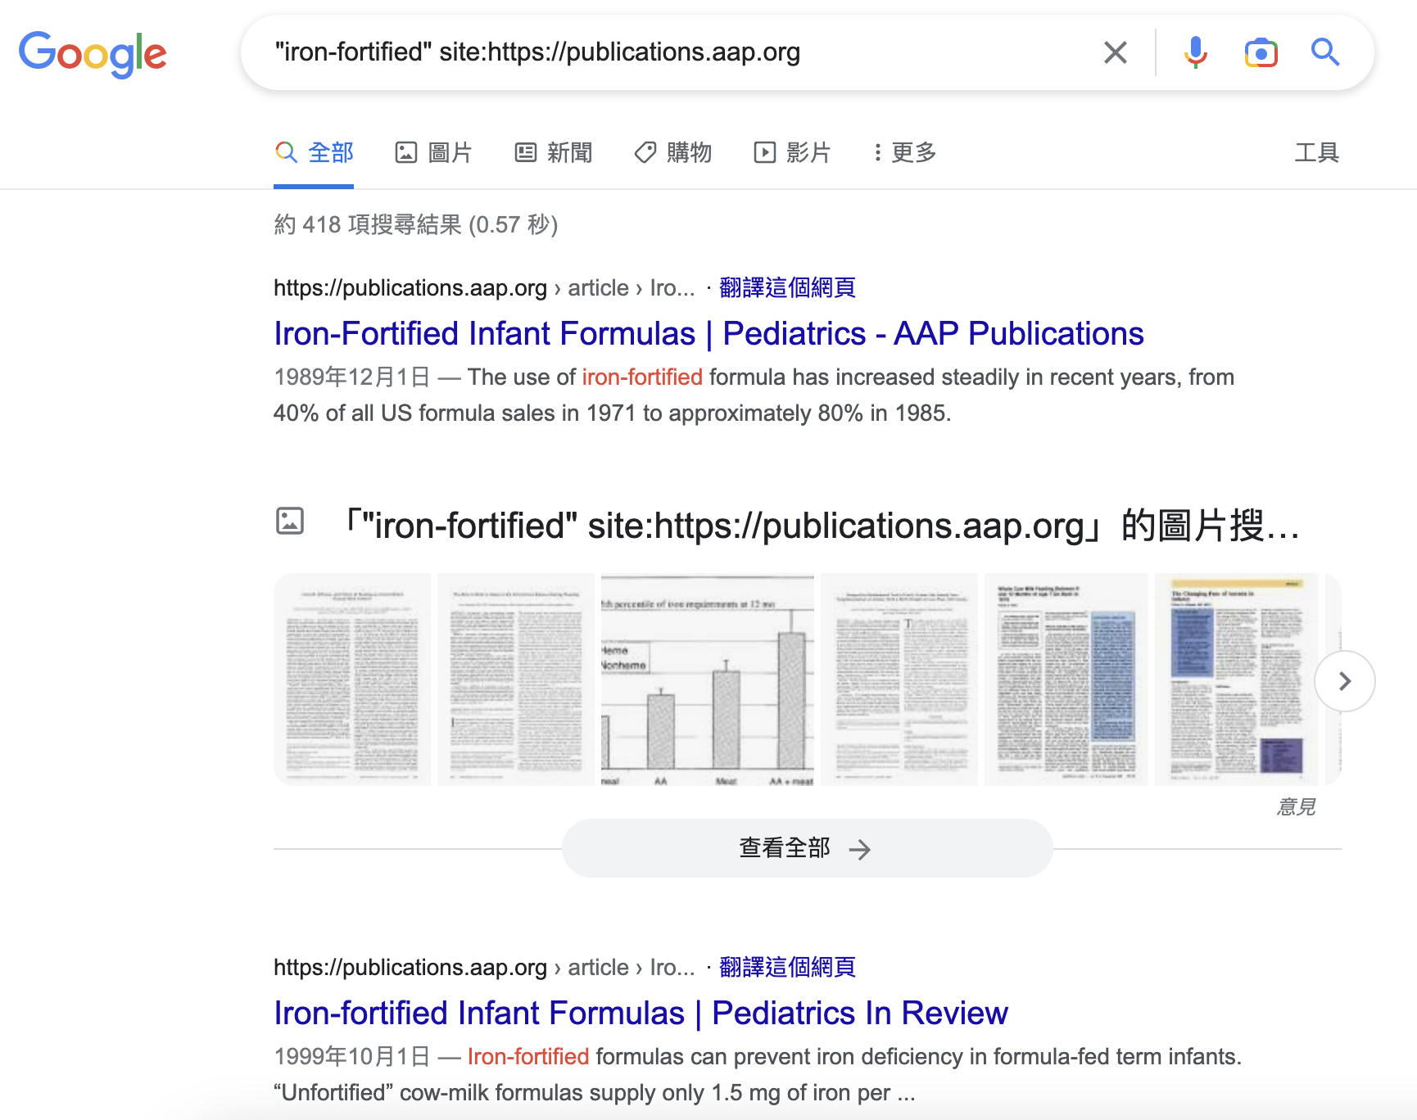Viewport: 1417px width, 1120px height.
Task: Open Google Lens image search camera icon
Action: point(1261,52)
